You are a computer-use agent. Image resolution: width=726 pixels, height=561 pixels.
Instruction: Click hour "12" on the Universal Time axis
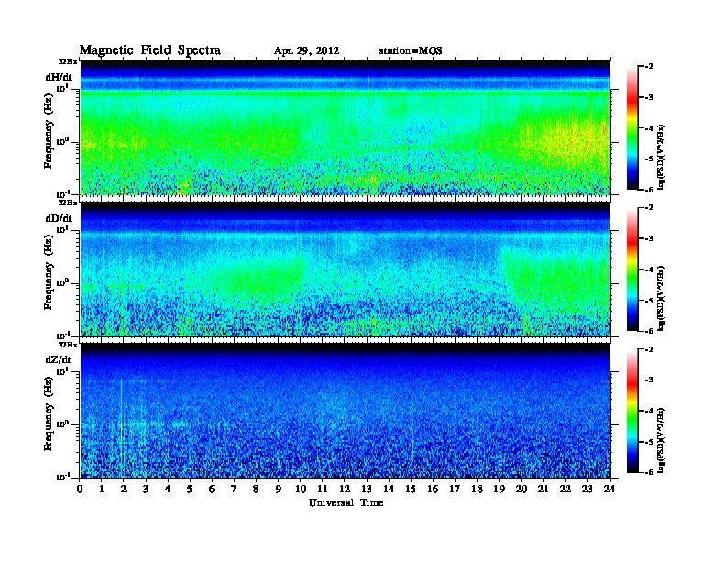click(345, 489)
